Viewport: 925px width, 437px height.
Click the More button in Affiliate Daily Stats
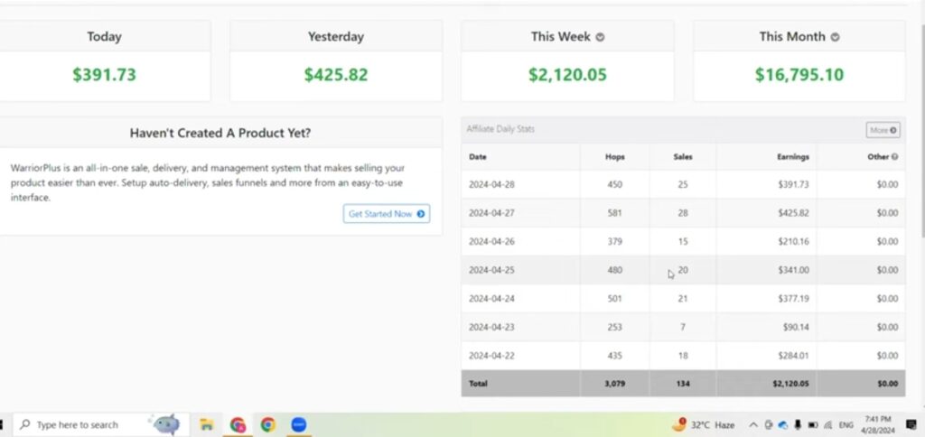pyautogui.click(x=883, y=130)
